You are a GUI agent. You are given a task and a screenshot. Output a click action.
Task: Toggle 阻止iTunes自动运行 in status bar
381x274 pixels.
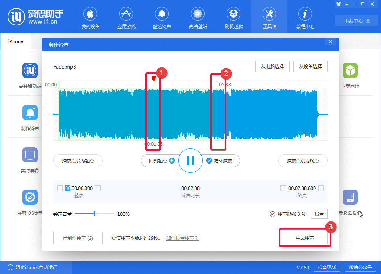(11, 267)
